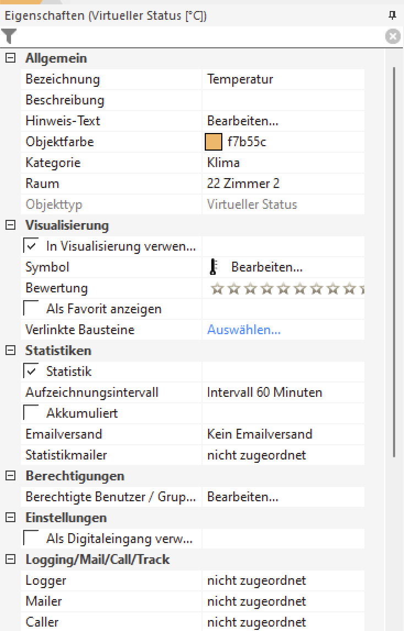This screenshot has width=404, height=631.
Task: Click the filter funnel icon
Action: (9, 37)
